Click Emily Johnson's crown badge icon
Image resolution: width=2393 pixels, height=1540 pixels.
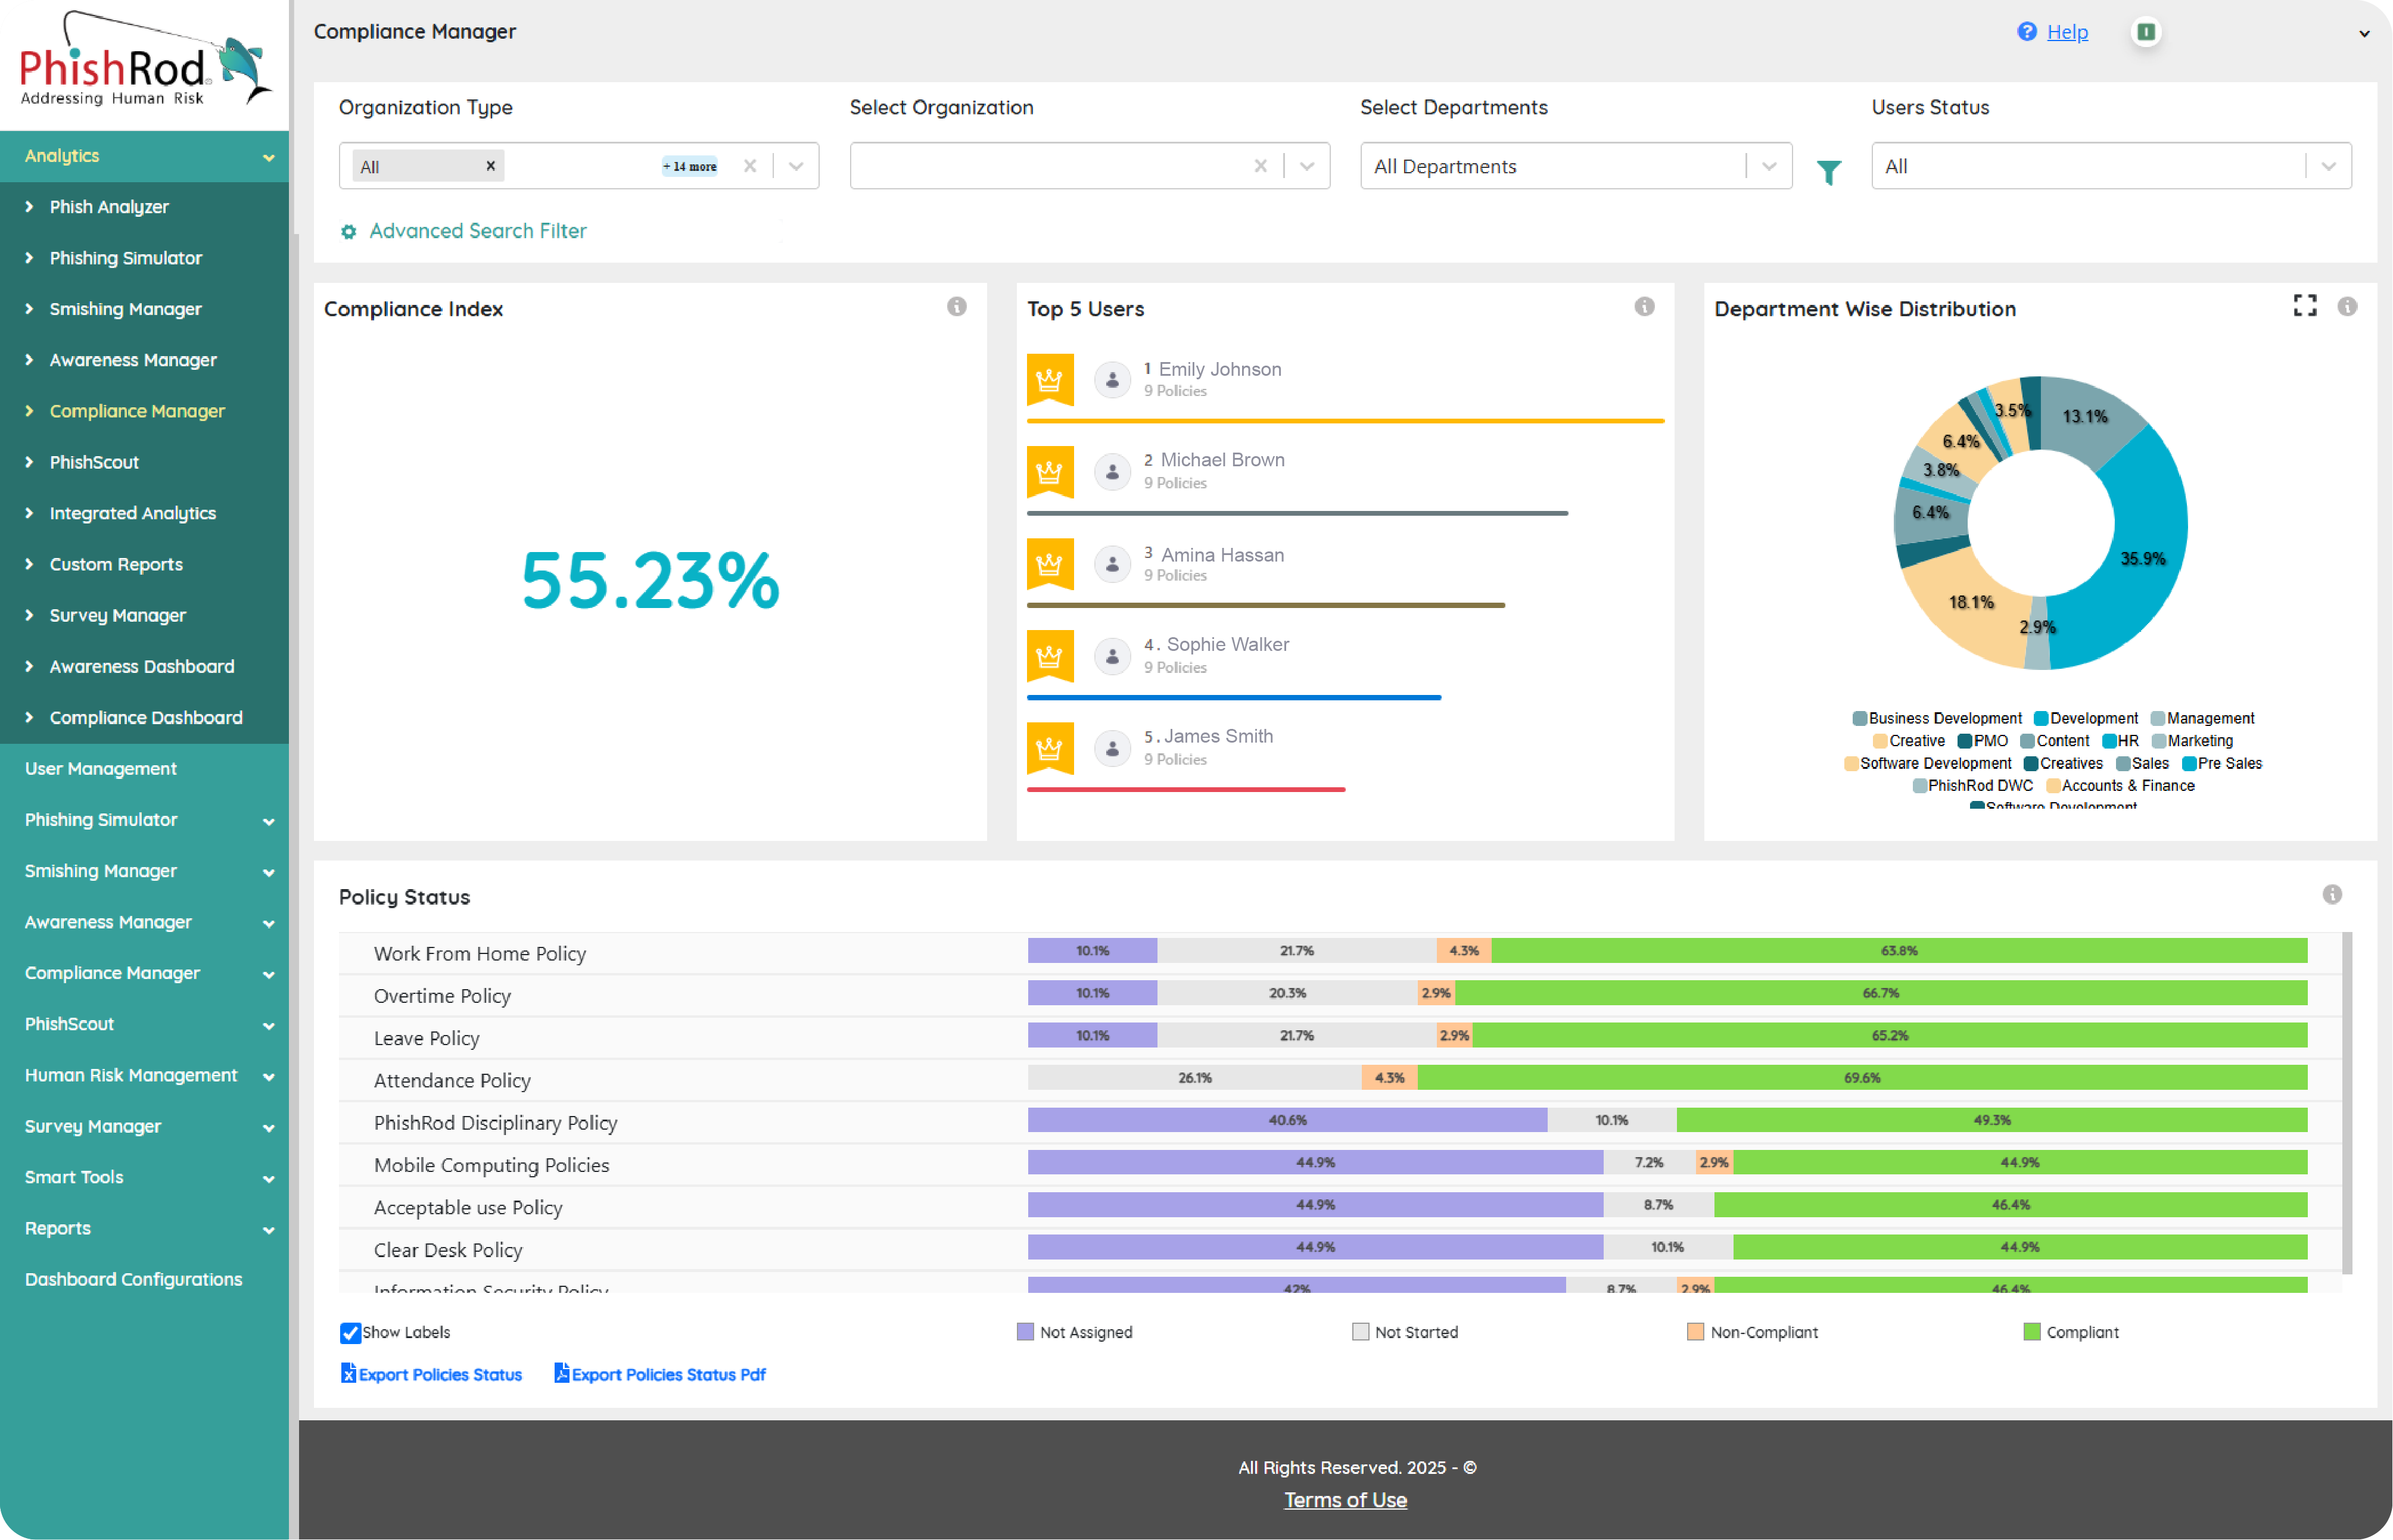tap(1050, 379)
